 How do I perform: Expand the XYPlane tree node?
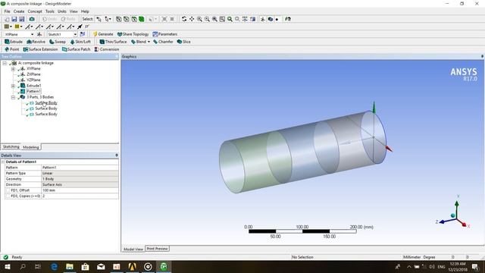[x=13, y=69]
